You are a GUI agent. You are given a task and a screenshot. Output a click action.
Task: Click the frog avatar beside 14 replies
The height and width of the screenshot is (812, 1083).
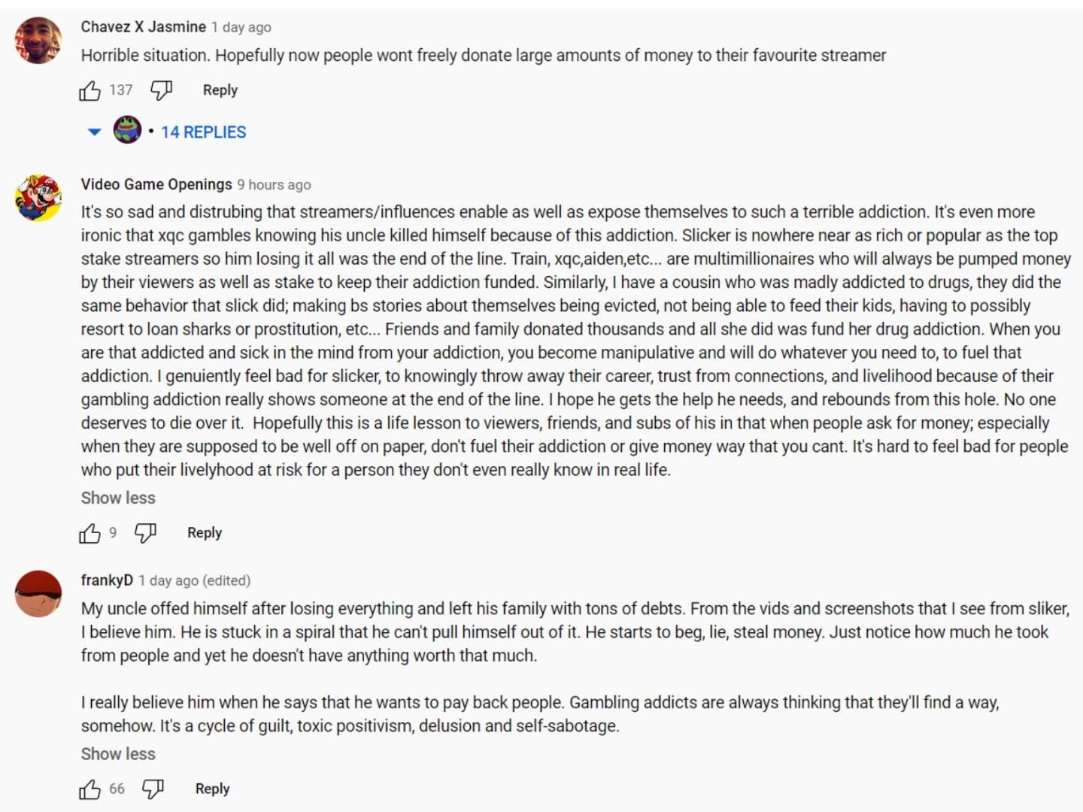coord(127,130)
